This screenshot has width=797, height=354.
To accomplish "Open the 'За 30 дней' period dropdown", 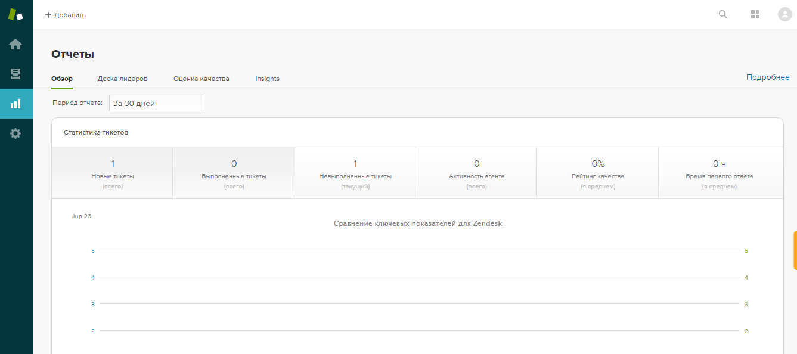I will [x=156, y=103].
